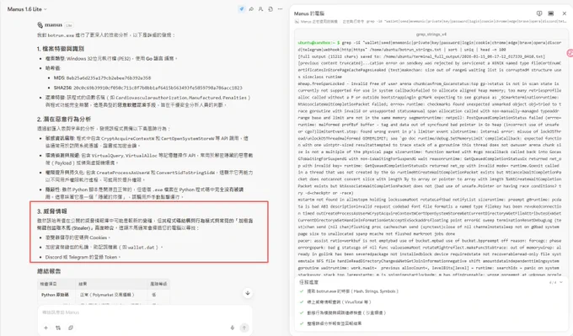Image resolution: width=573 pixels, height=336 pixels.
Task: Click the send up-arrow button
Action: pyautogui.click(x=244, y=328)
